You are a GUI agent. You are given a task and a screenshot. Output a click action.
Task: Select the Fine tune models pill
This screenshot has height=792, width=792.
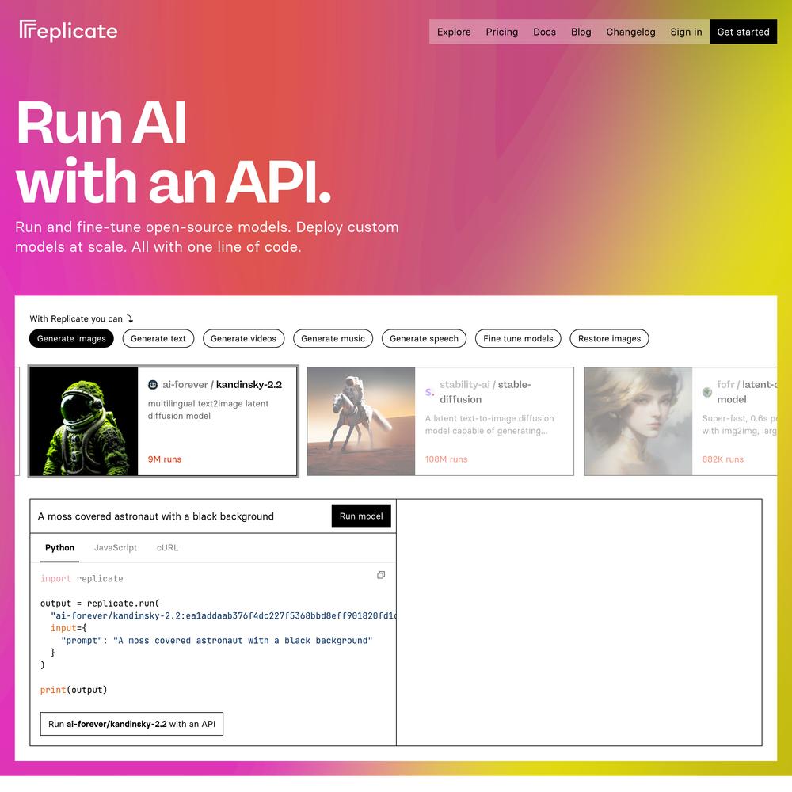(518, 338)
